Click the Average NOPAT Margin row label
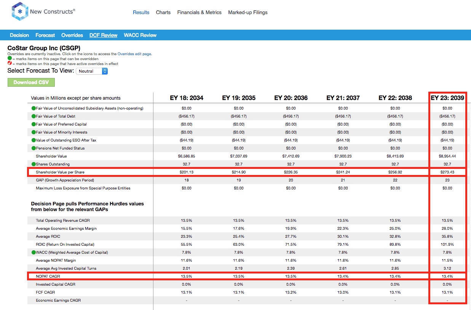This screenshot has width=471, height=310. click(56, 261)
